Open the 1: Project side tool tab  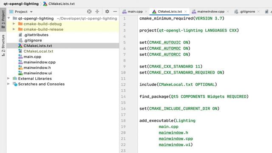tap(3, 19)
